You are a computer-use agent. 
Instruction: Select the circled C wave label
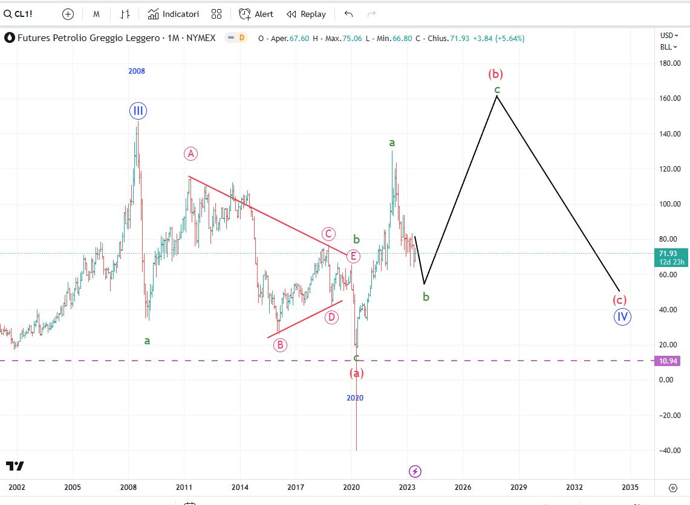click(328, 234)
